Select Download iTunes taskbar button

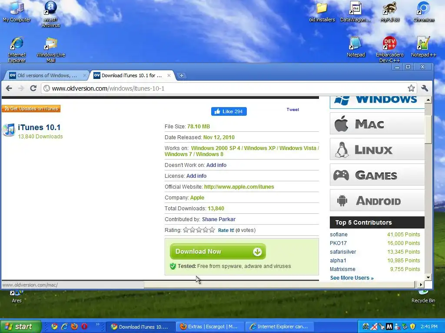tap(140, 327)
